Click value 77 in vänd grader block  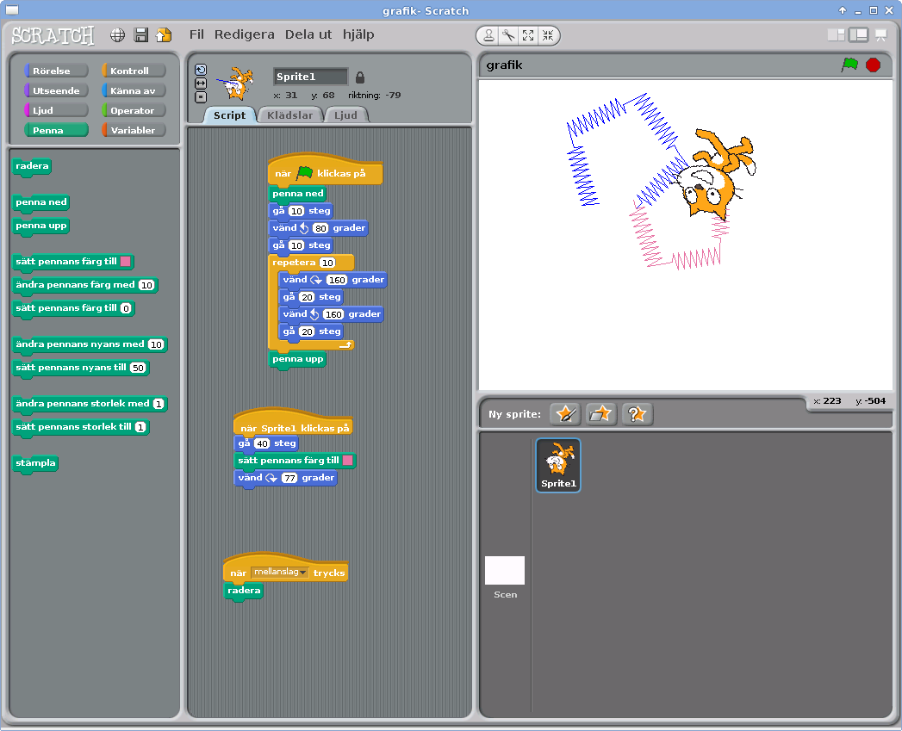(289, 478)
